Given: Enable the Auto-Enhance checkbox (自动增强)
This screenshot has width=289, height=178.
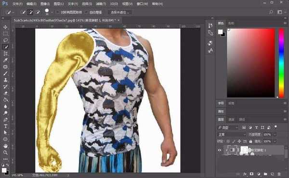Looking at the screenshot, I should [86, 13].
